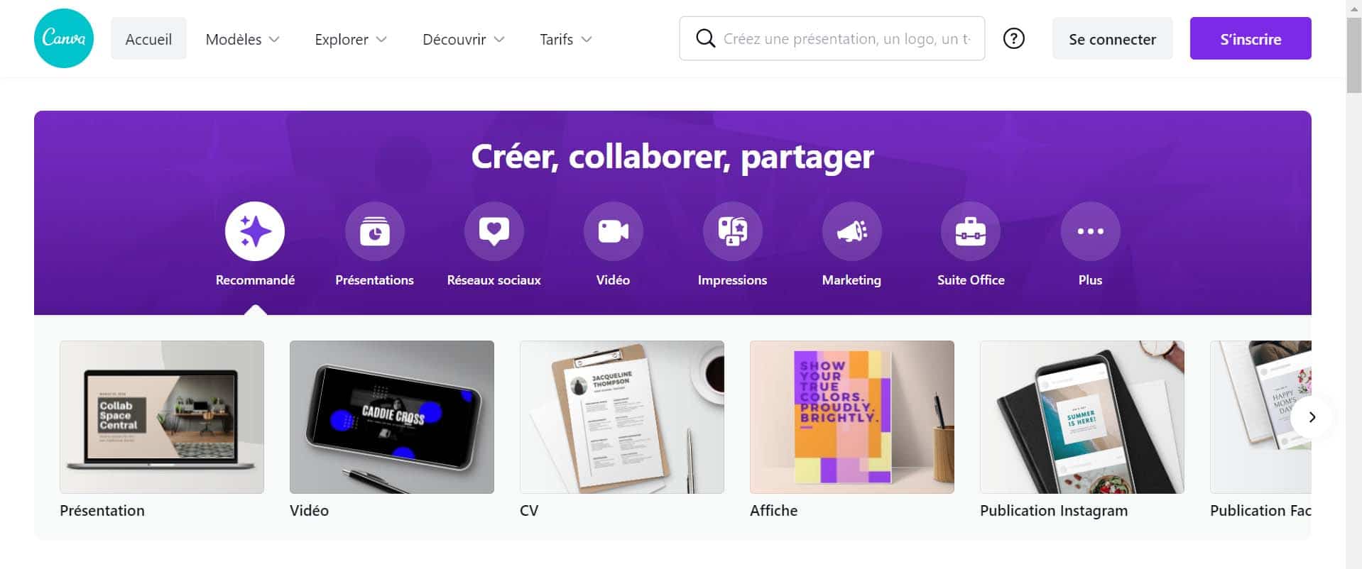
Task: Expand the Tarifs dropdown
Action: coord(565,39)
